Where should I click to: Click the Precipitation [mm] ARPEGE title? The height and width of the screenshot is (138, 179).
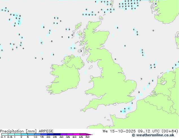[27, 131]
